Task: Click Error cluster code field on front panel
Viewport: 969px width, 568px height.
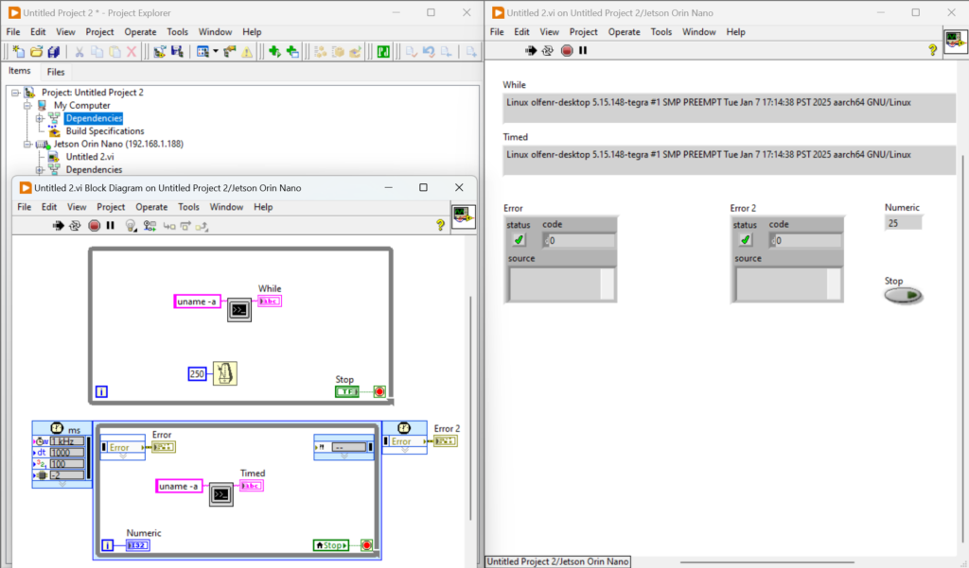Action: coord(579,241)
